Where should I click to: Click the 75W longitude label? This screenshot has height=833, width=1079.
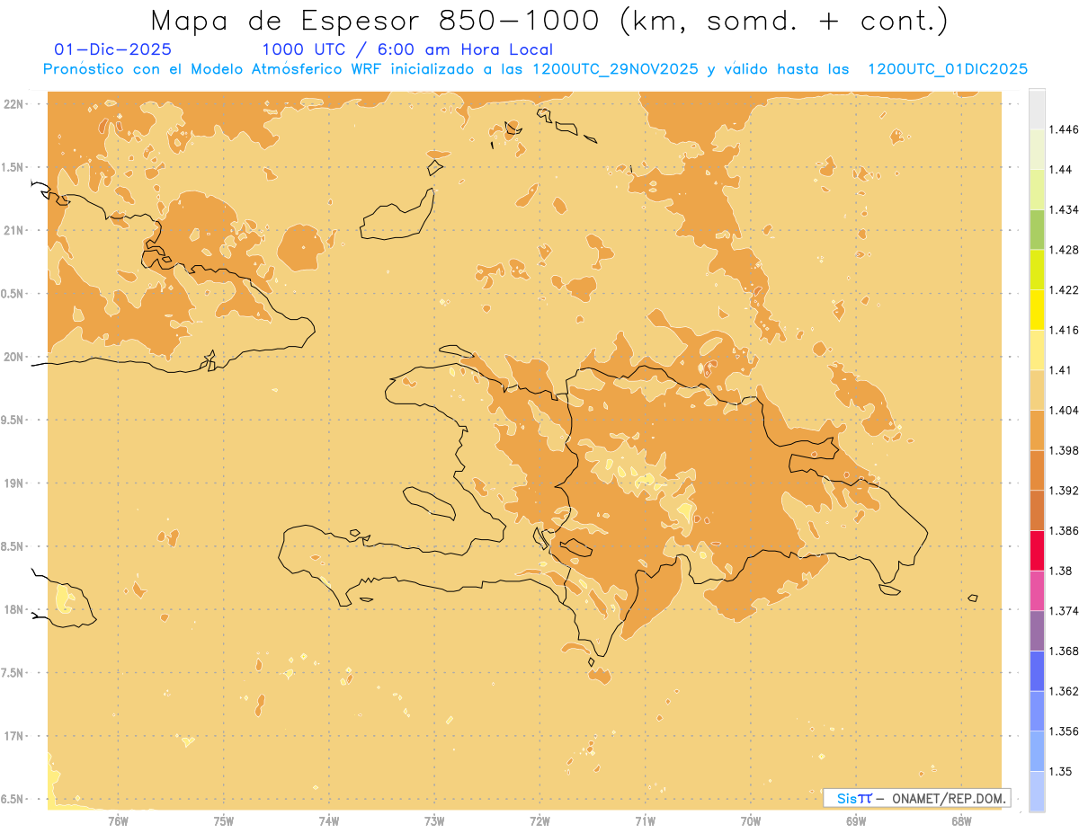click(224, 820)
